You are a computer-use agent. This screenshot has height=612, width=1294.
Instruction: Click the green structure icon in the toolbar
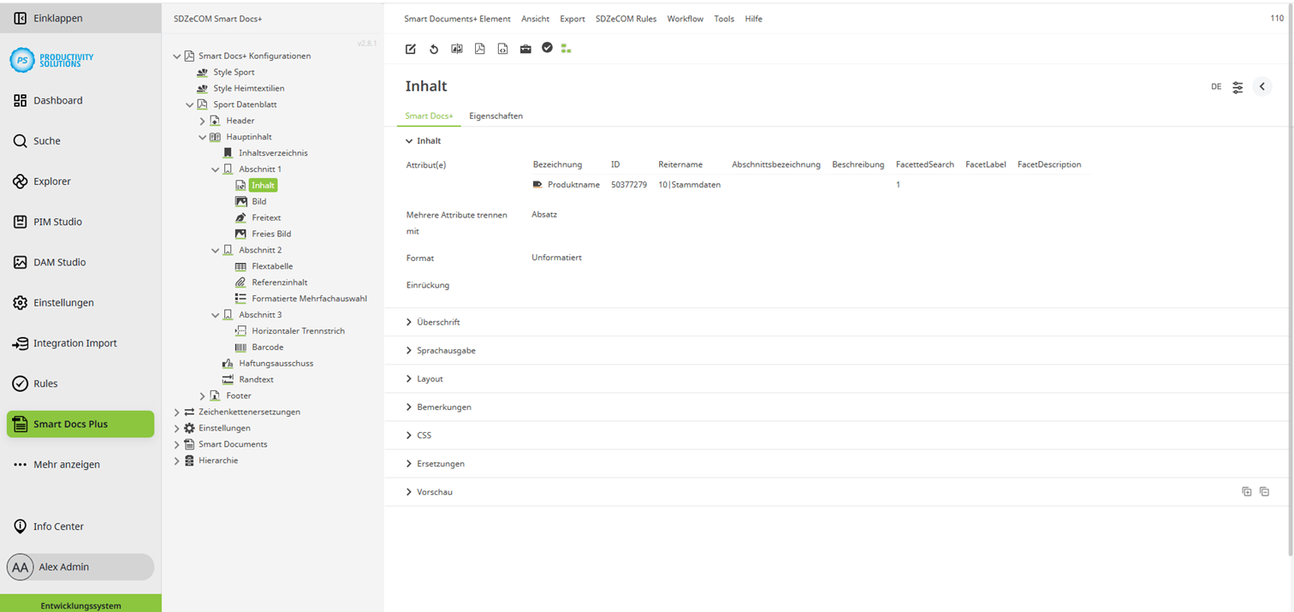566,49
